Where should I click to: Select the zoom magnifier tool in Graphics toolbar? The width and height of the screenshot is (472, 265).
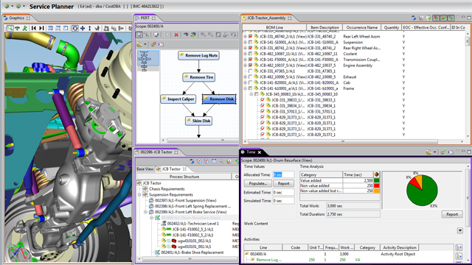10,28
